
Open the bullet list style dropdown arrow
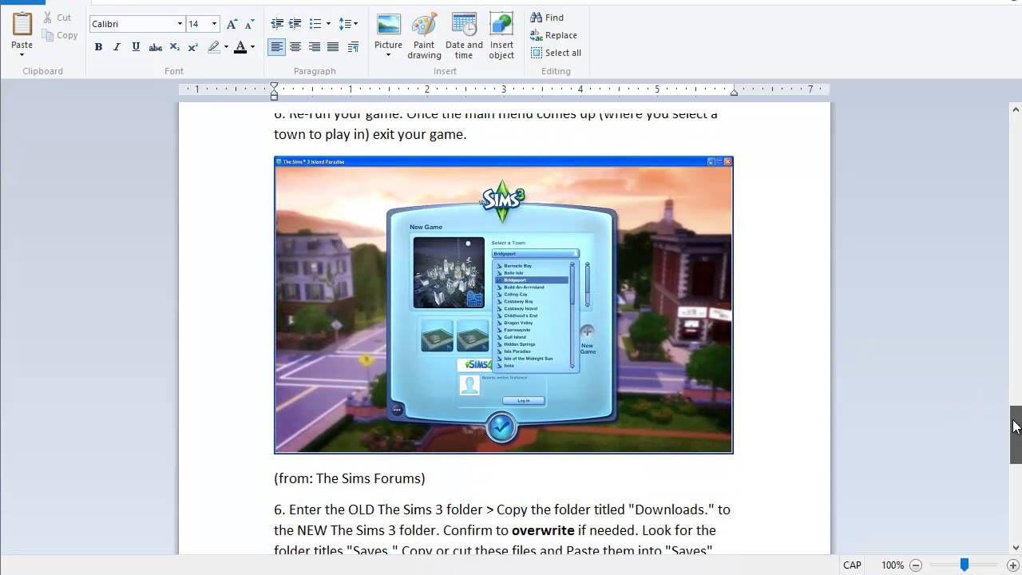point(328,24)
